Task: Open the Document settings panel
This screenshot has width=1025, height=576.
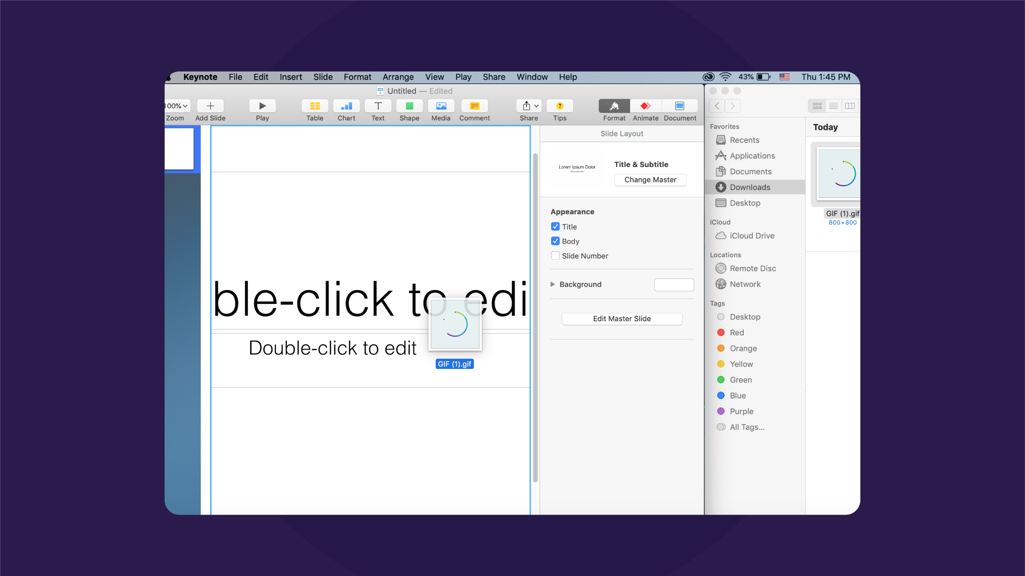Action: (680, 106)
